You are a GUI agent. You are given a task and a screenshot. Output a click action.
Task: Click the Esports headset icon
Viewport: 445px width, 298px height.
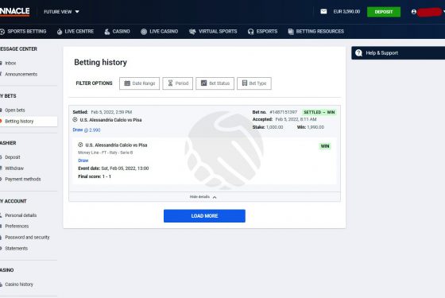coord(250,32)
